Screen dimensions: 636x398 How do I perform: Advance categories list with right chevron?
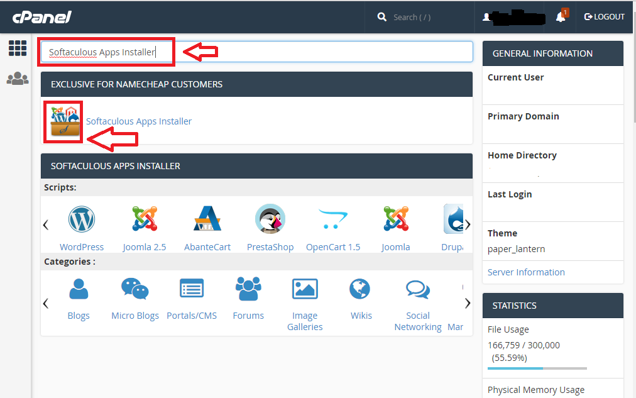467,302
